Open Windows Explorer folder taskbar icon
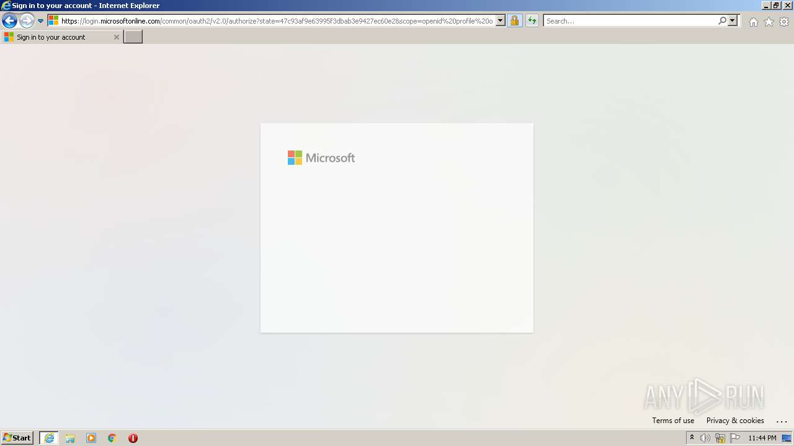The image size is (794, 446). pyautogui.click(x=70, y=438)
